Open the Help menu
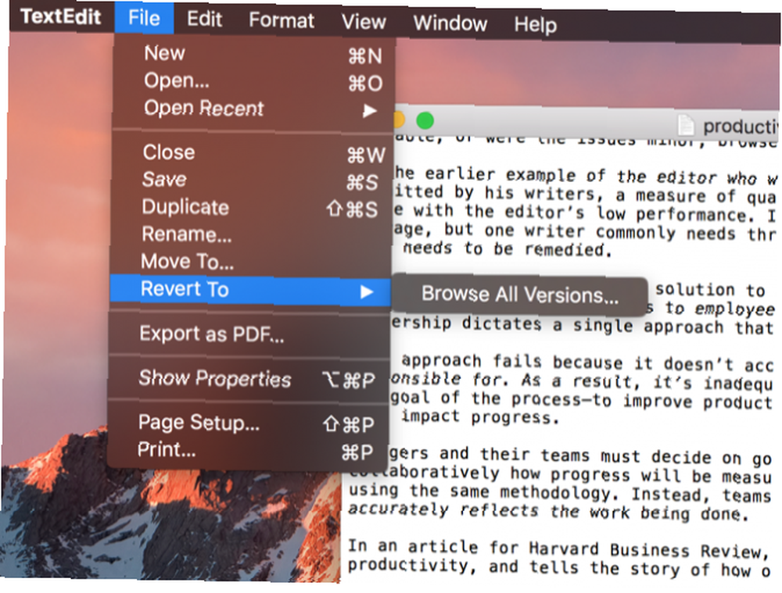This screenshot has height=593, width=782. coord(535,24)
